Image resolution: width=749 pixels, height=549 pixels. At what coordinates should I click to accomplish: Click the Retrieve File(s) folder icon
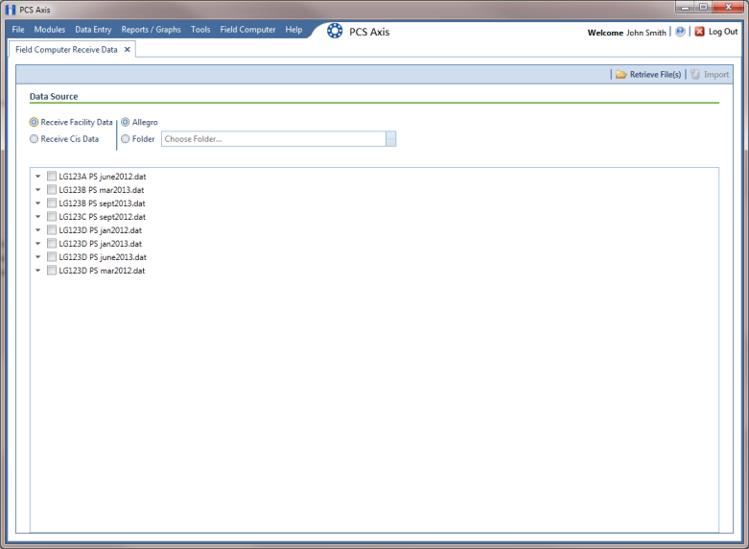621,75
